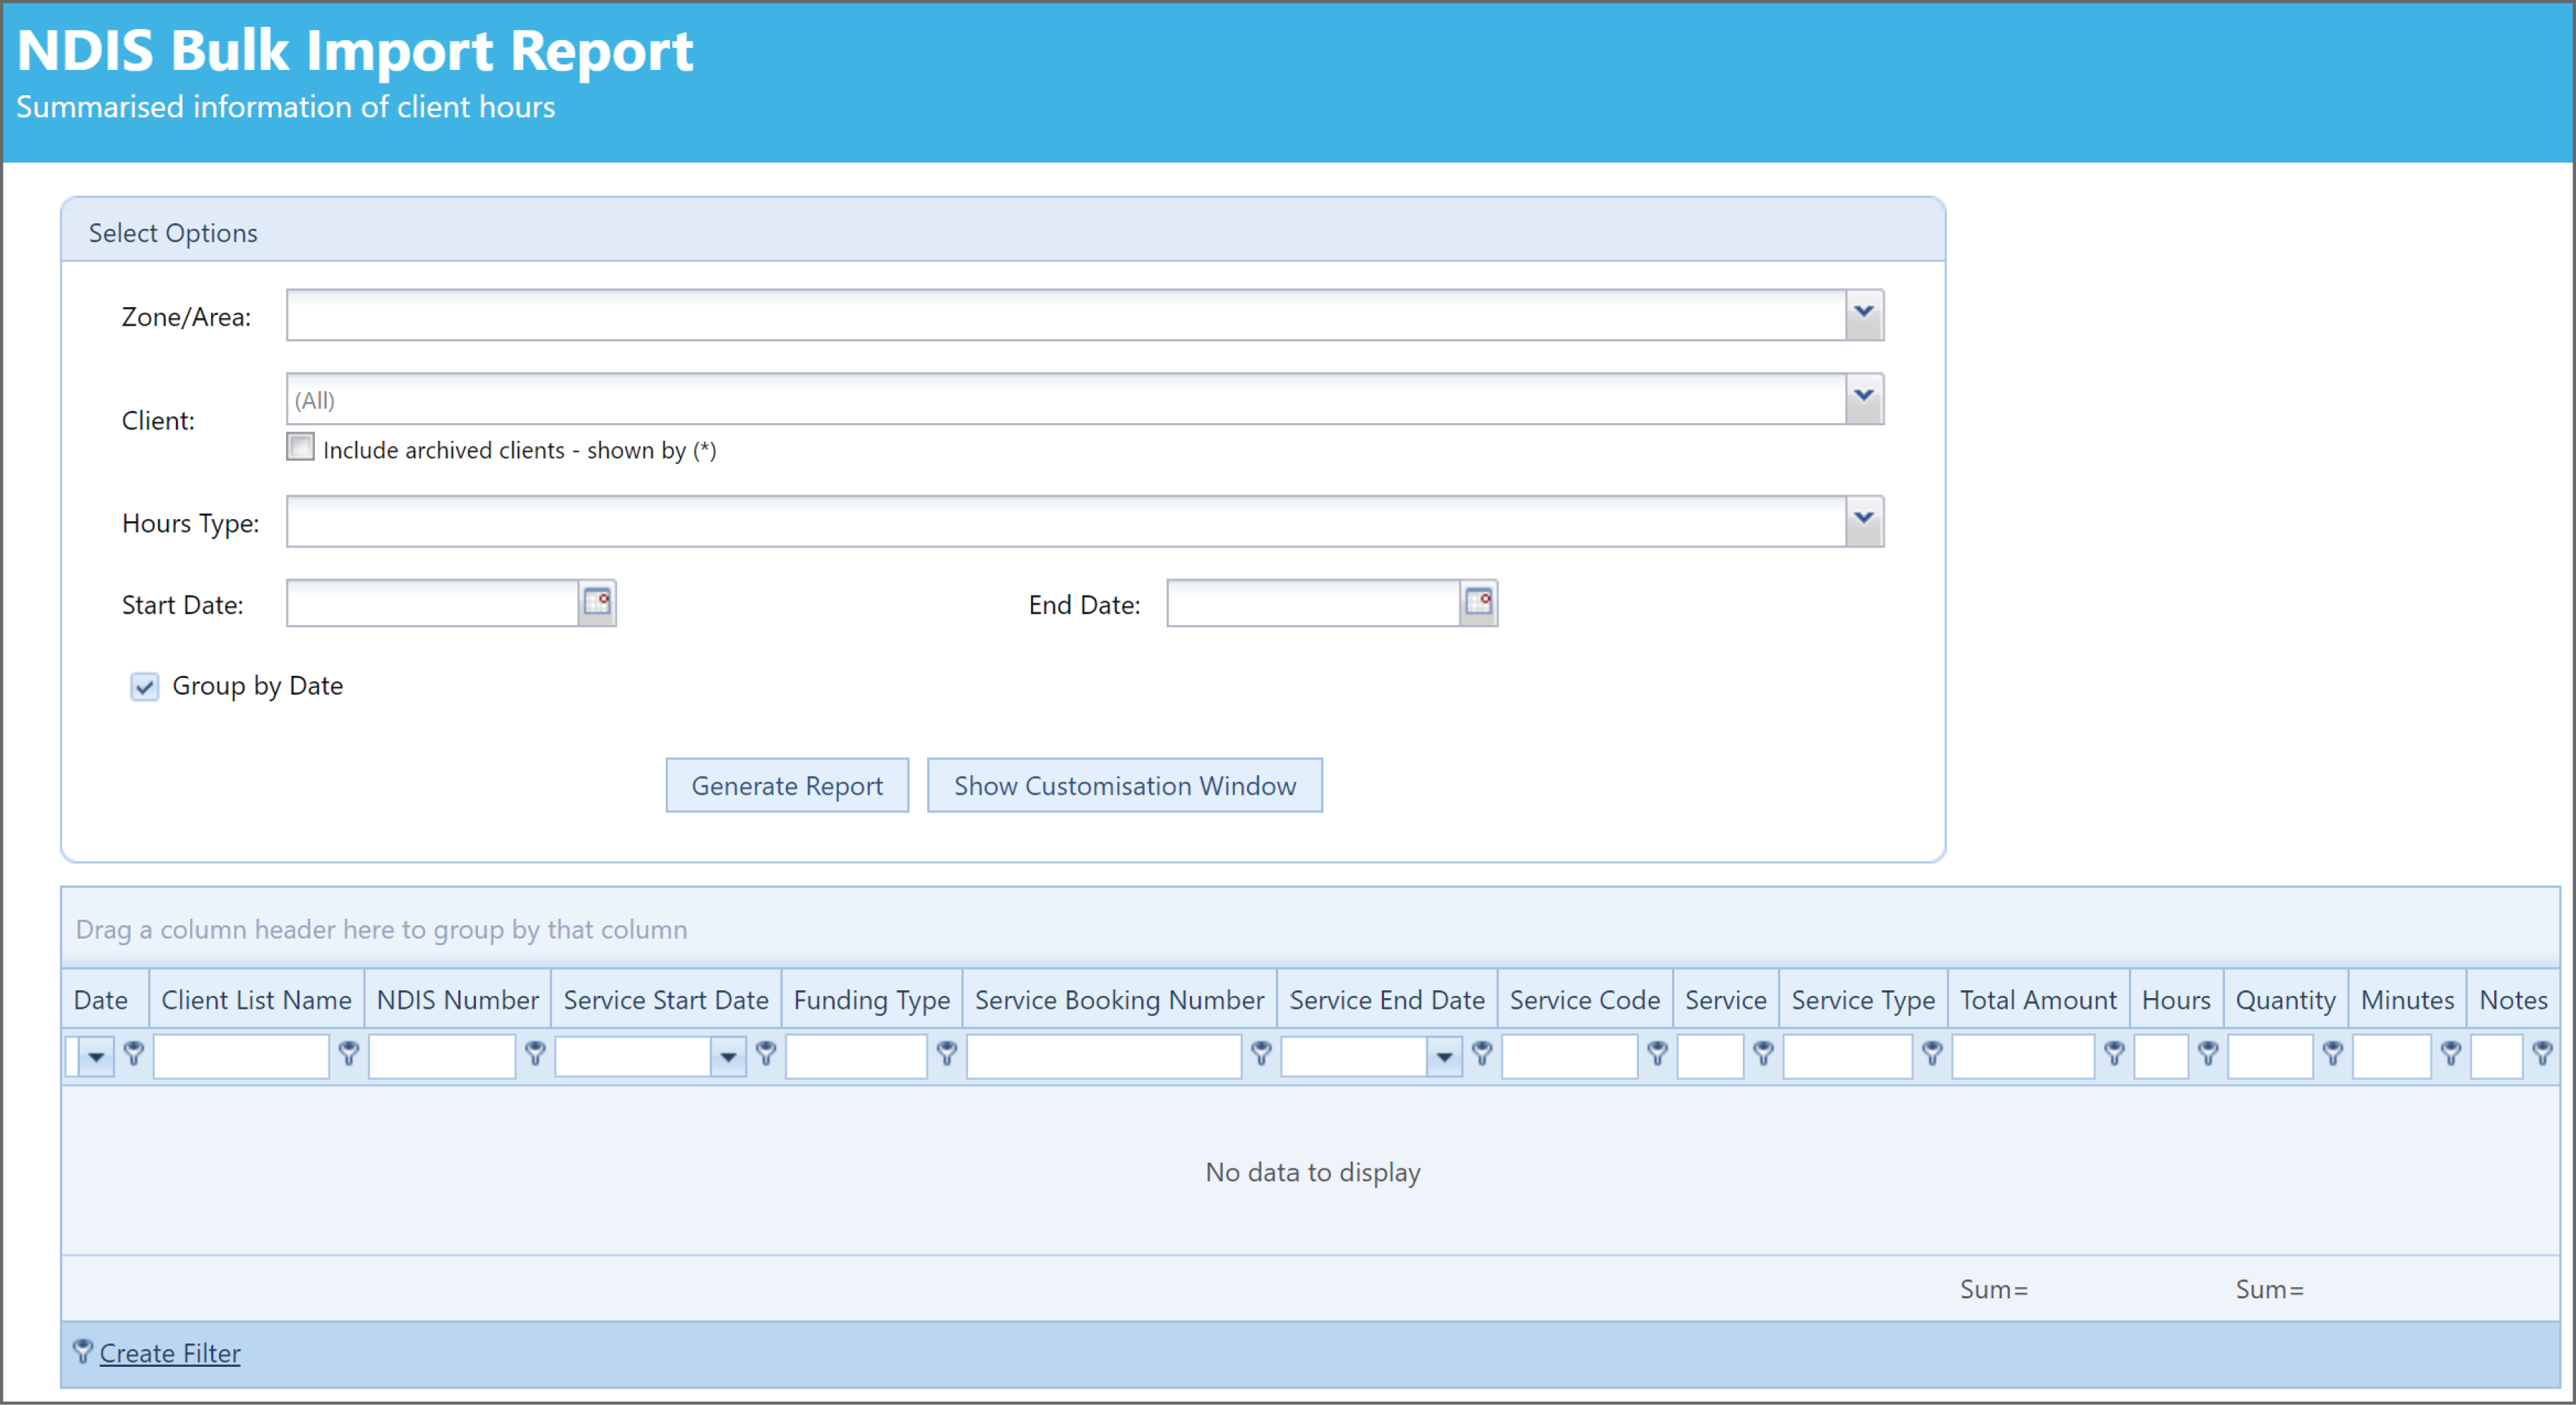Click into the Client field showing (All)

[1066, 399]
